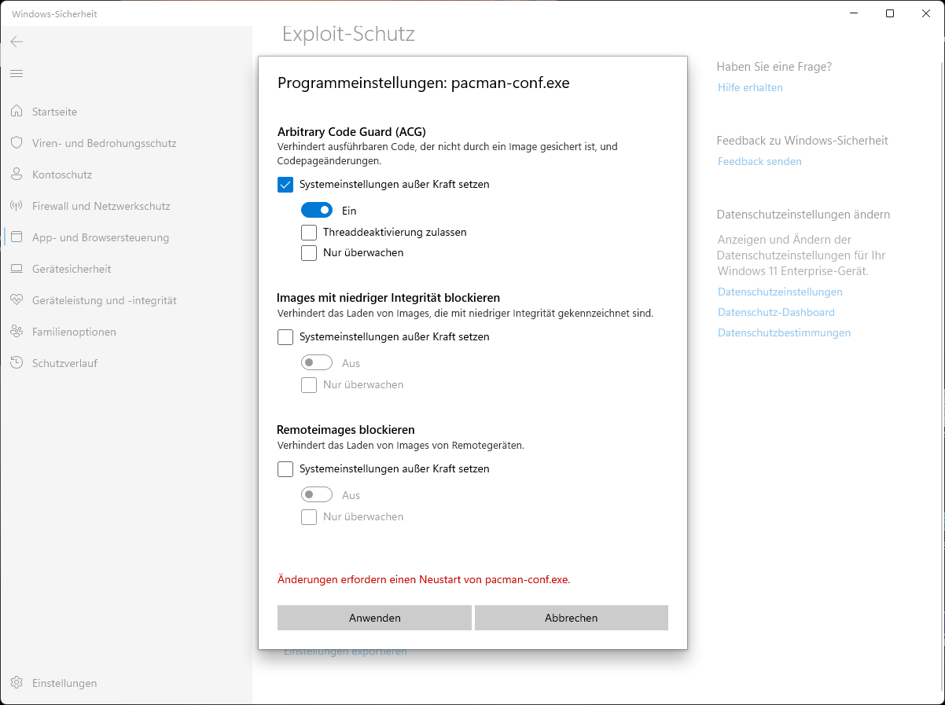Toggle the ACG Ein switch off
Screen dimensions: 945x705
pos(317,210)
